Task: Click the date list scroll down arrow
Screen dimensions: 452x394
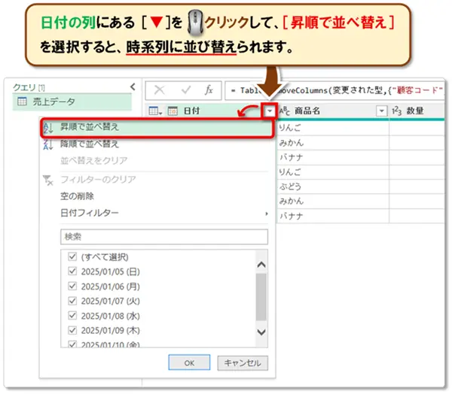Action: click(x=261, y=332)
